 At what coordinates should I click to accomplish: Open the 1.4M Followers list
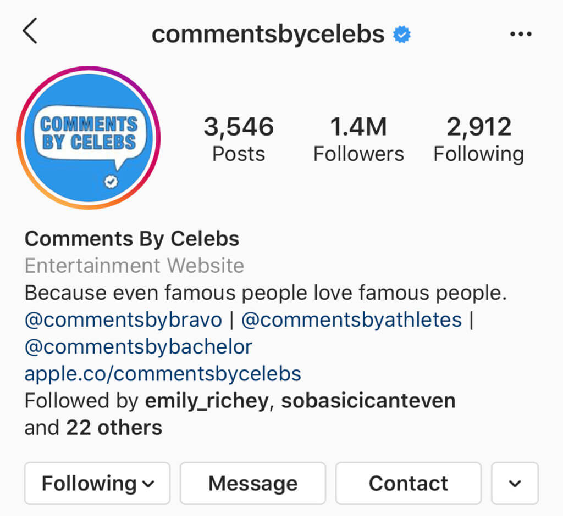358,139
